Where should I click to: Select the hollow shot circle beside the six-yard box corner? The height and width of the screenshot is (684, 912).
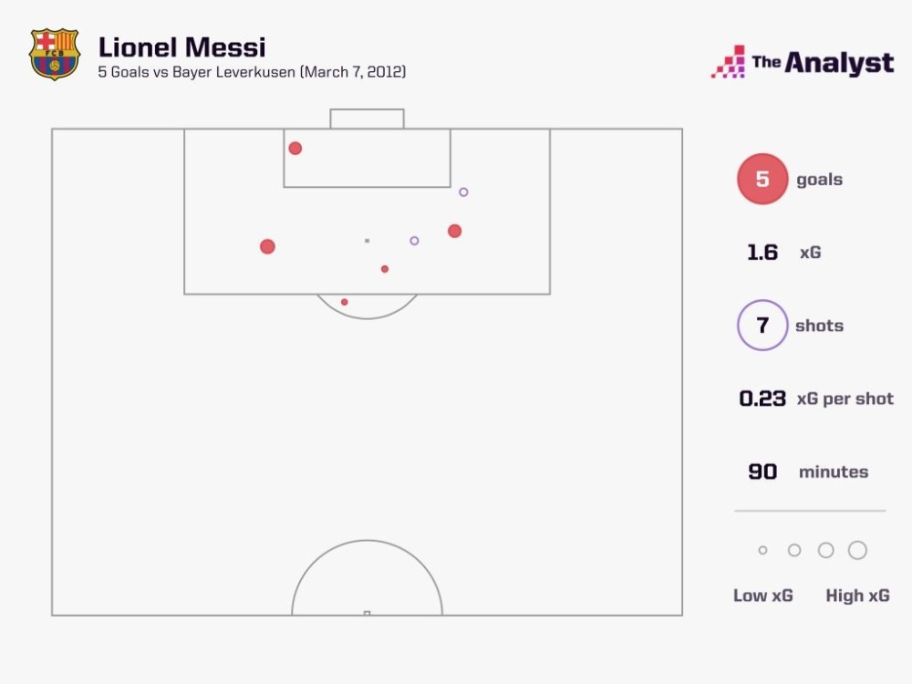coord(463,192)
